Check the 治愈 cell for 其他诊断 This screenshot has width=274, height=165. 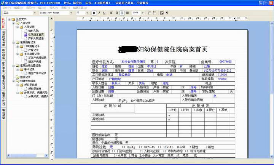pyautogui.click(x=172, y=119)
